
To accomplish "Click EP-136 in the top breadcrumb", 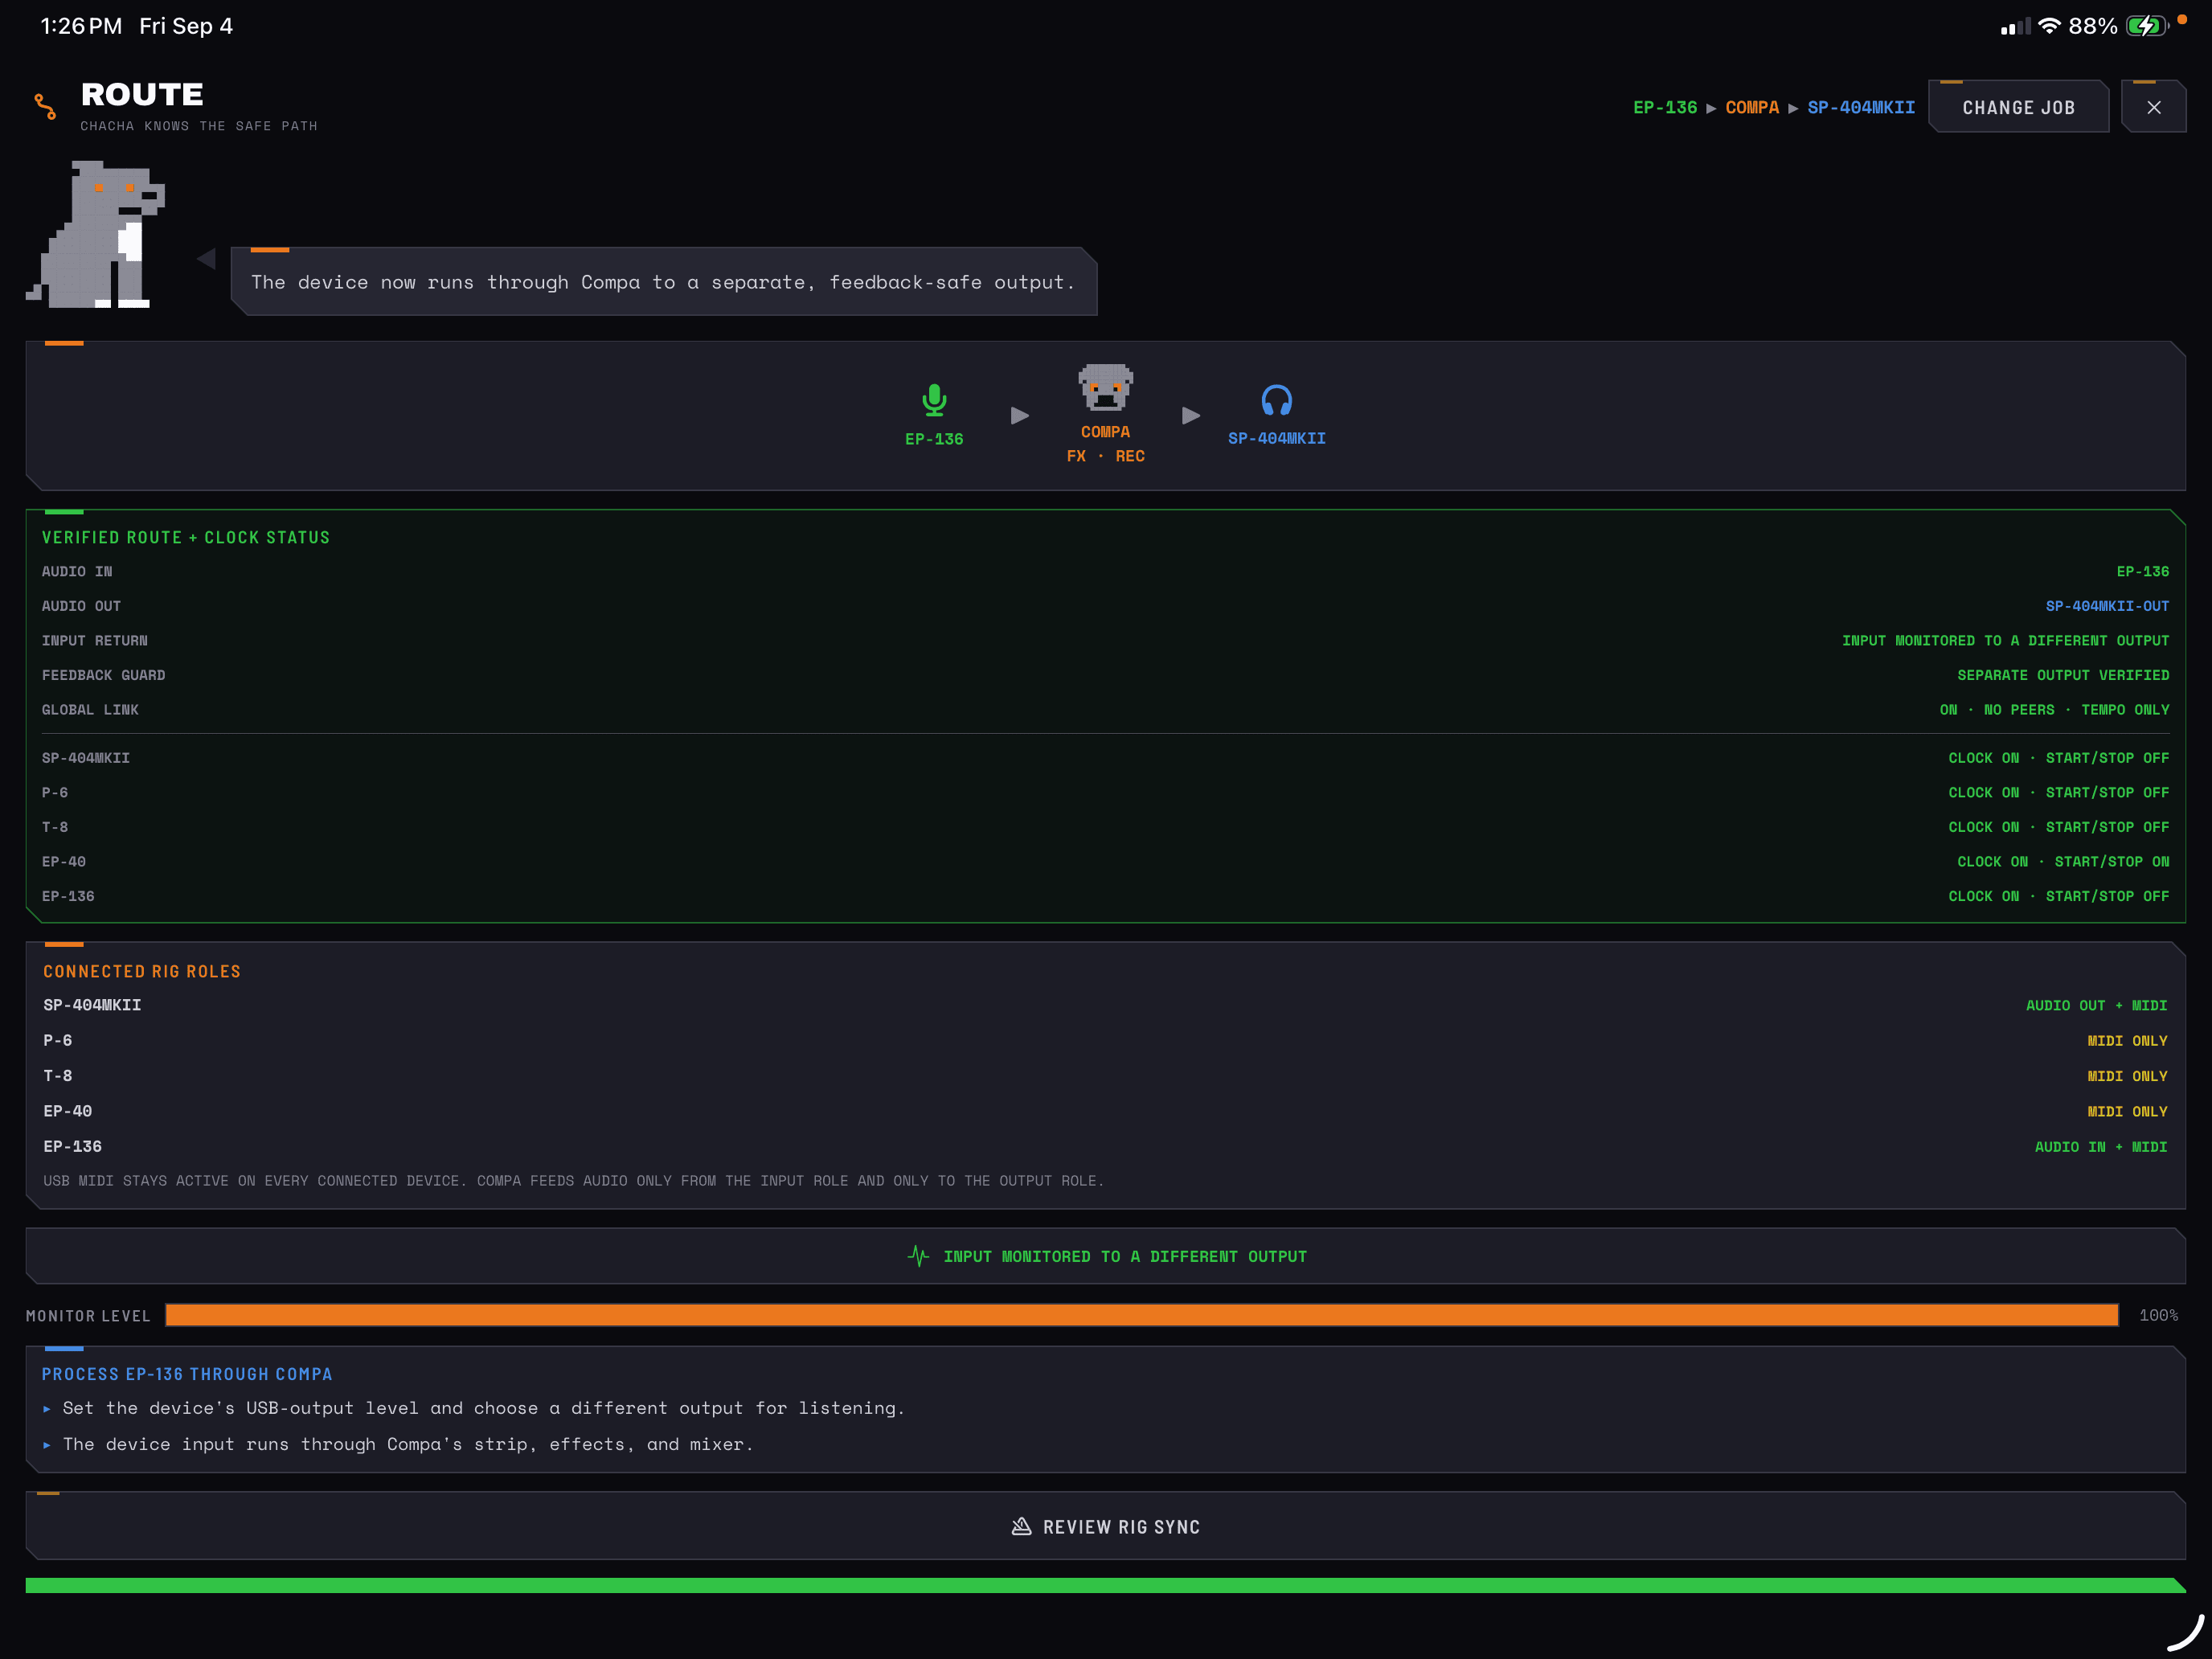I will 1665,107.
